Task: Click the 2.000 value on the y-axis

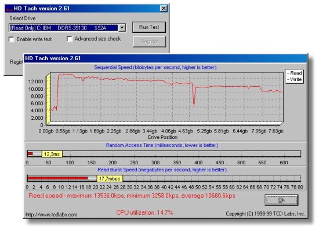Action: coord(37,118)
